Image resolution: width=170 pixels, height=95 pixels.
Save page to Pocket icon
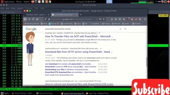[x=100, y=19]
